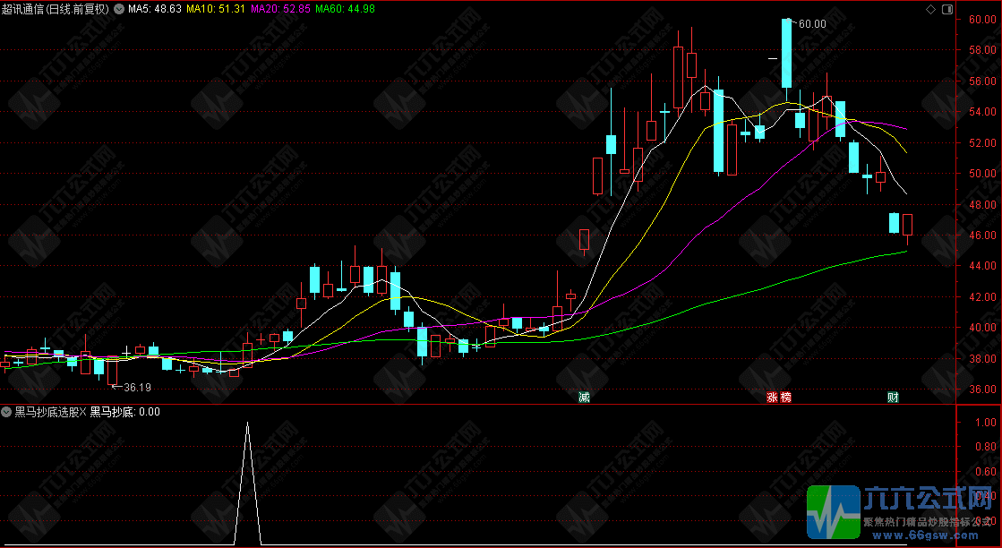Expand the dropdown arrow beside 超讯通信 title
The height and width of the screenshot is (548, 1002).
(119, 9)
